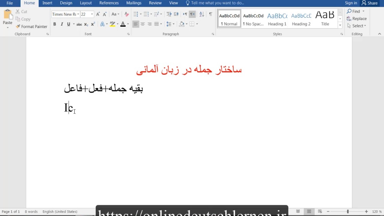Click the Clear All Formatting icon
The height and width of the screenshot is (216, 384).
[x=127, y=14]
